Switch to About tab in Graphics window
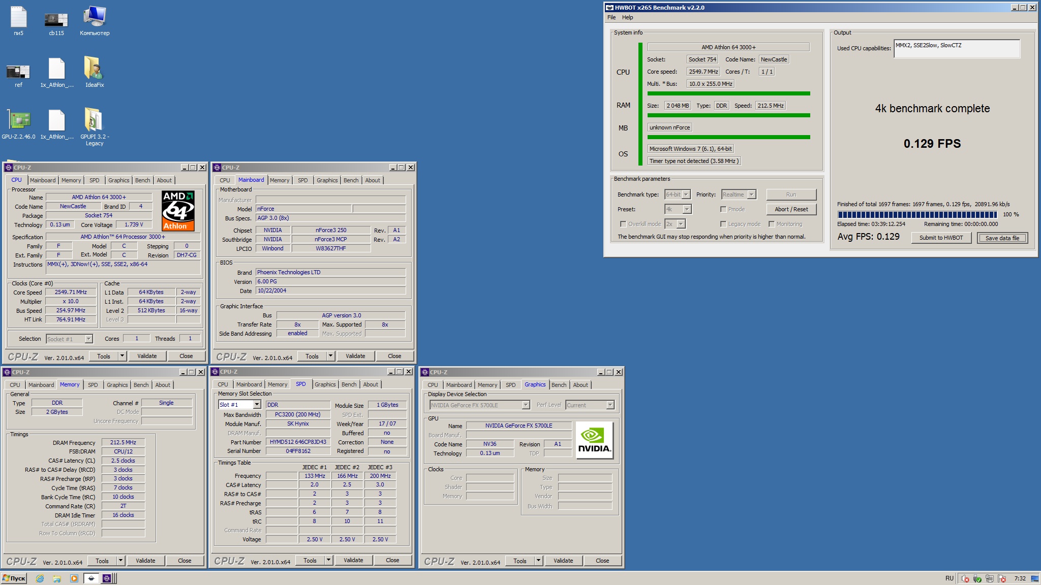 [x=580, y=385]
